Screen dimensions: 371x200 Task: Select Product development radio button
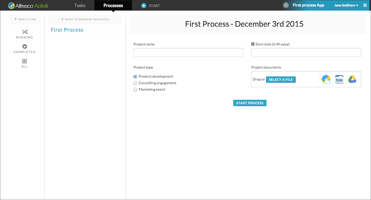point(135,76)
